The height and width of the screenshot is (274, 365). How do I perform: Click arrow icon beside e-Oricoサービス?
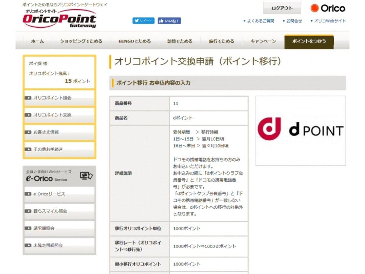28,194
